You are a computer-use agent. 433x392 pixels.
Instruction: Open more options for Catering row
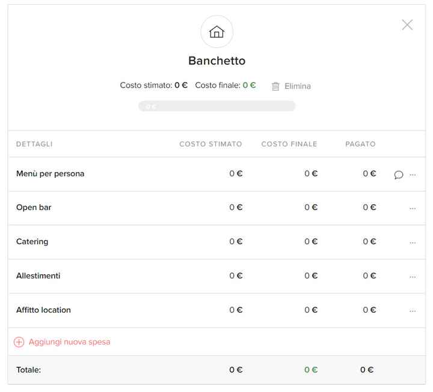coord(413,243)
